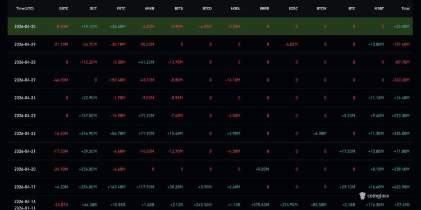Click the +335.80M total value
Image resolution: width=421 pixels, height=210 pixels.
pos(401,133)
